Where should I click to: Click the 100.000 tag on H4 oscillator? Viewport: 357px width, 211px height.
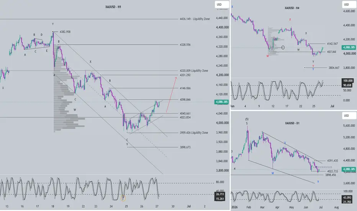point(348,81)
